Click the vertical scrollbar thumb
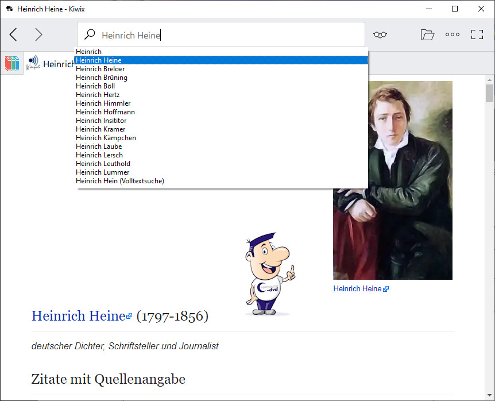Image resolution: width=495 pixels, height=401 pixels. [x=489, y=93]
